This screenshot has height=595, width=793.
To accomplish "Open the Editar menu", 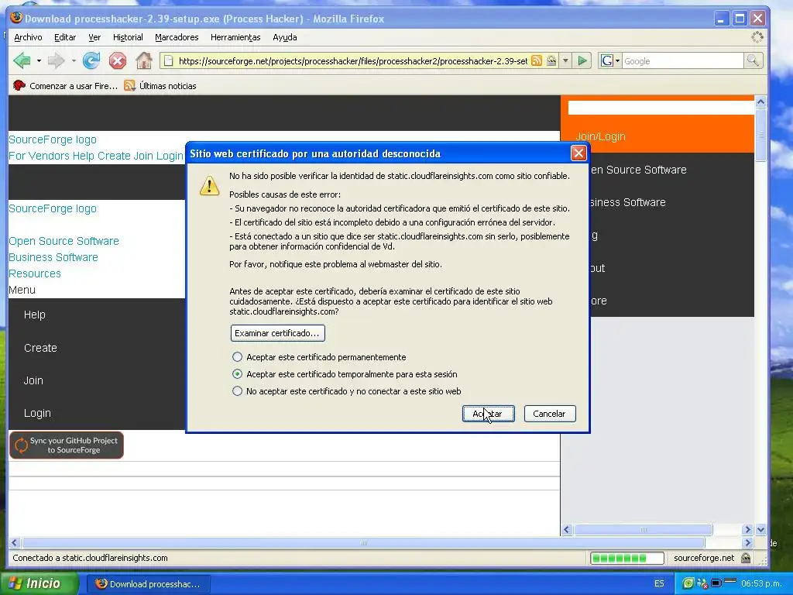I will coord(65,37).
